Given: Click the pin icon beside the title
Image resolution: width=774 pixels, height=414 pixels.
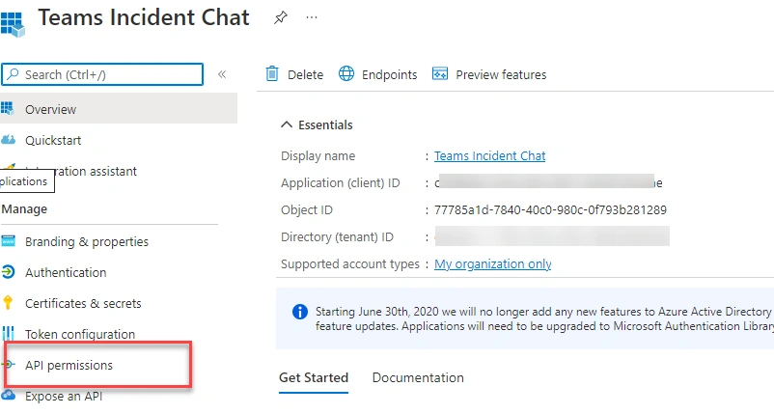Looking at the screenshot, I should pos(281,17).
